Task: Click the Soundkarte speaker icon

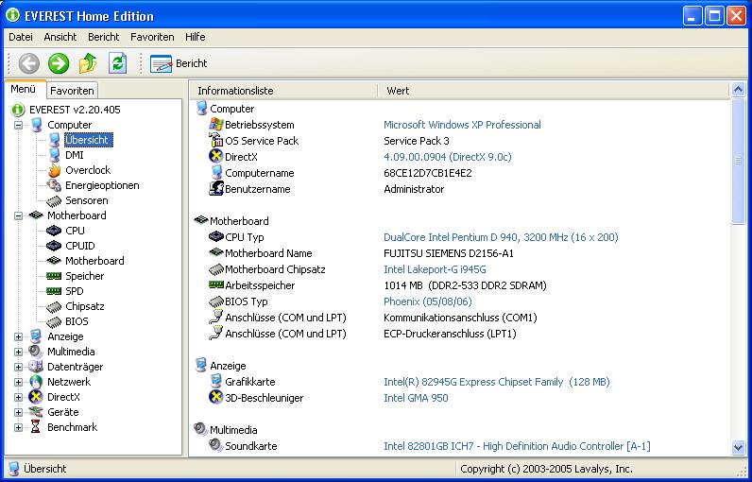Action: [216, 445]
